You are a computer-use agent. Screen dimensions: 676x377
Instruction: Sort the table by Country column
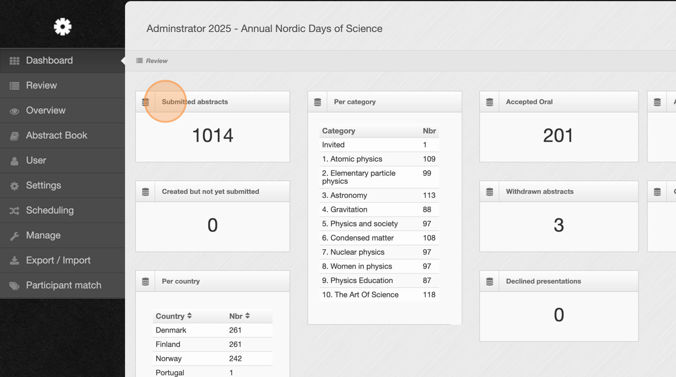174,316
